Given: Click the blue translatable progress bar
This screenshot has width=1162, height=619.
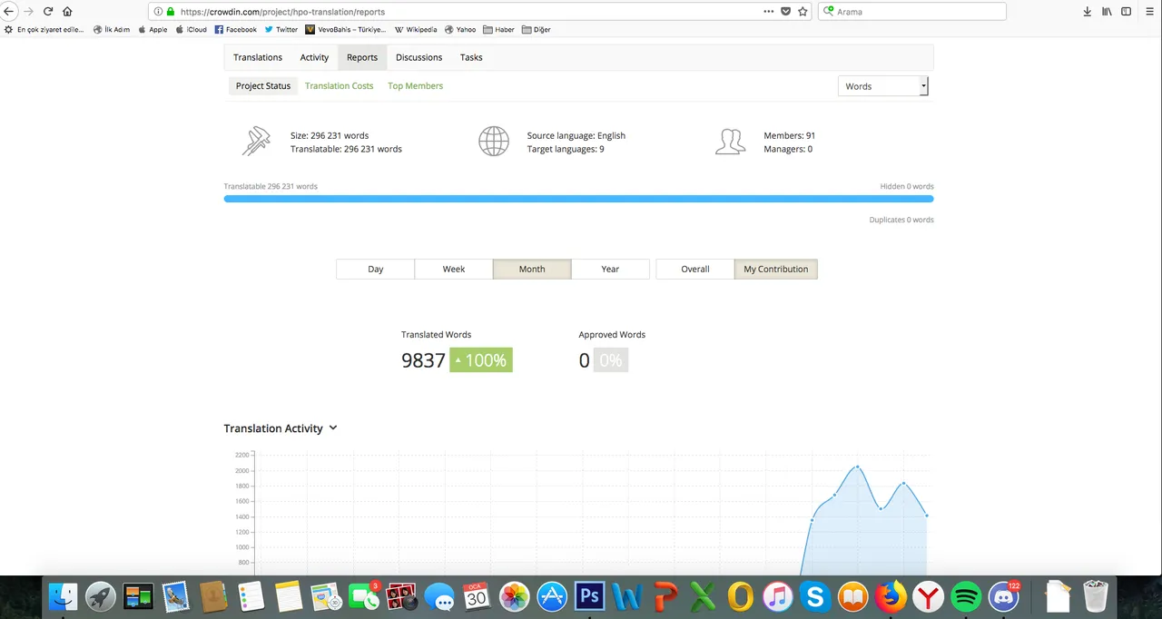Looking at the screenshot, I should [x=578, y=199].
